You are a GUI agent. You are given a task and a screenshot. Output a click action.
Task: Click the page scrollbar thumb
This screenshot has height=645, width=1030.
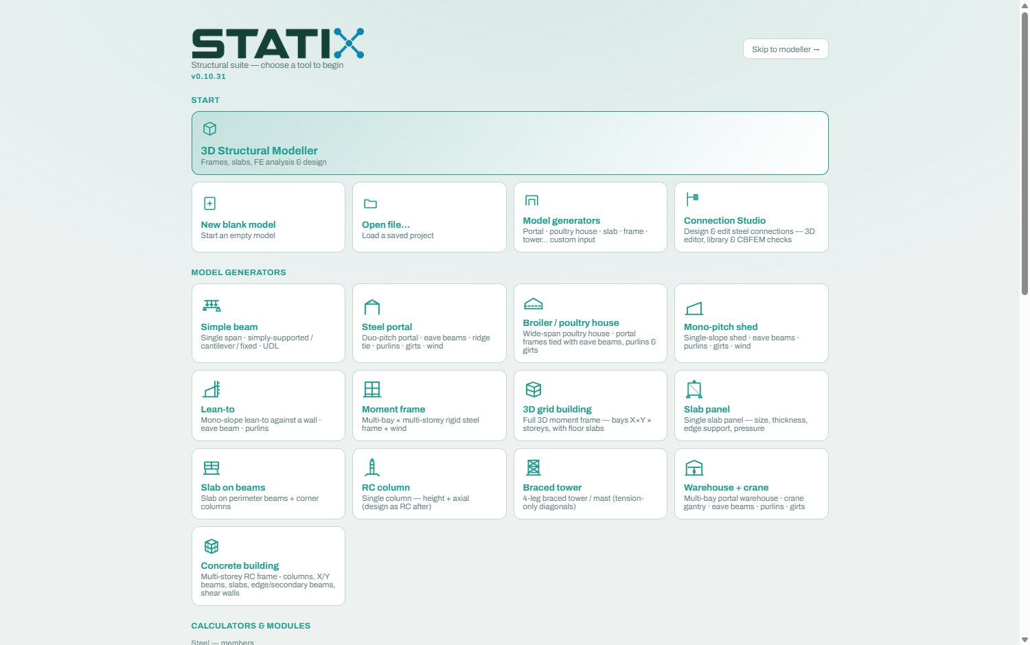pyautogui.click(x=1025, y=152)
